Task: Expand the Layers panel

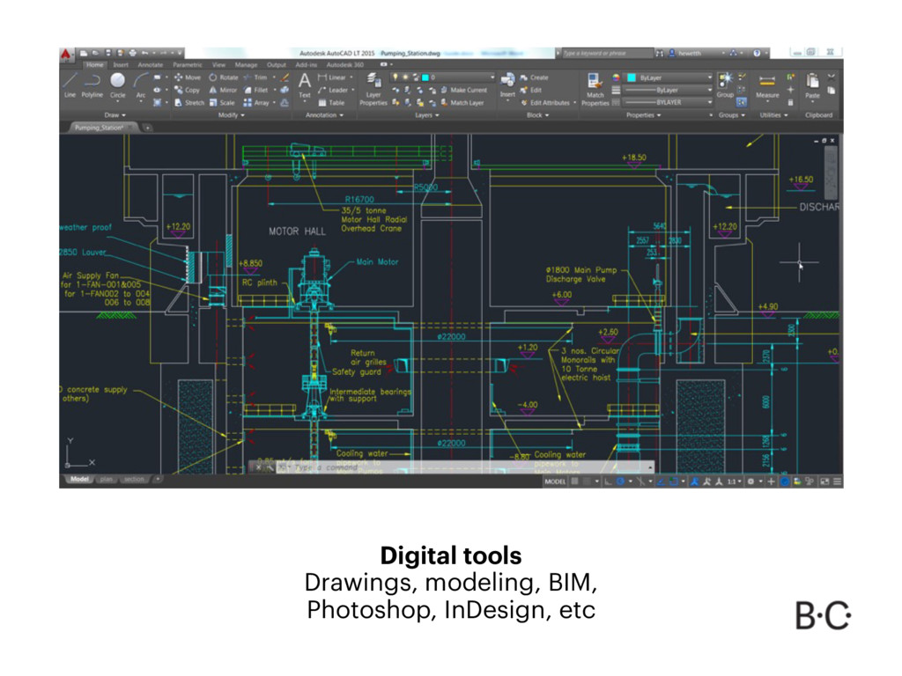Action: click(x=427, y=115)
